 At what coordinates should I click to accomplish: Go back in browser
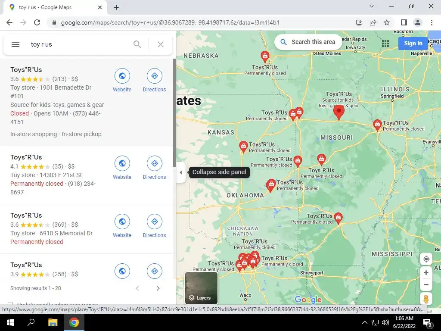pos(9,22)
